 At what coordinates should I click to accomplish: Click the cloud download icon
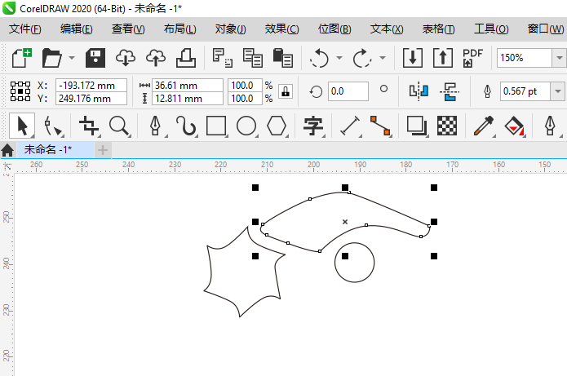126,58
